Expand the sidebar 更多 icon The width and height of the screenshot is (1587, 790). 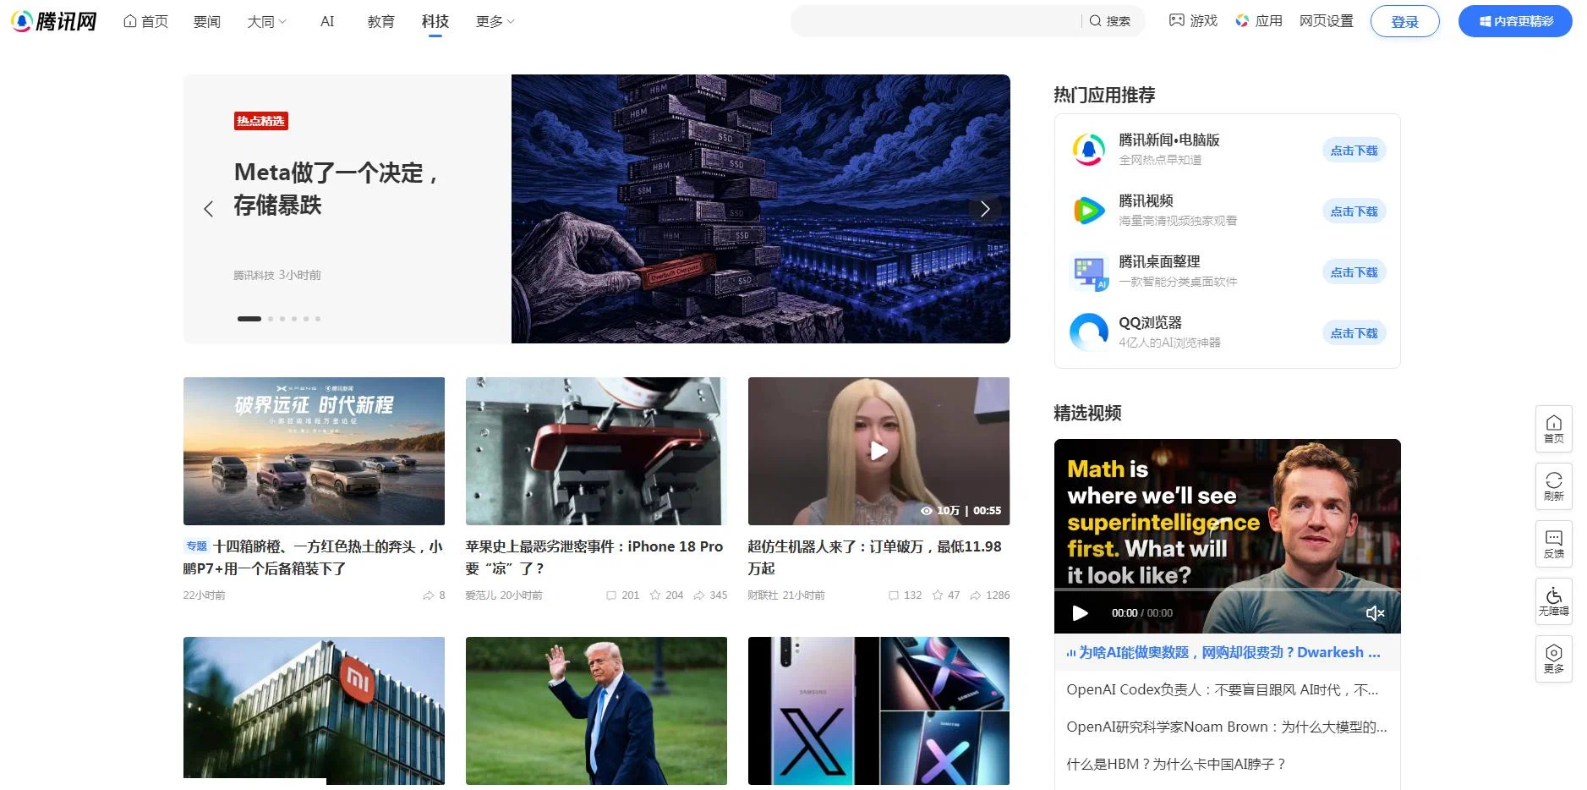1554,659
